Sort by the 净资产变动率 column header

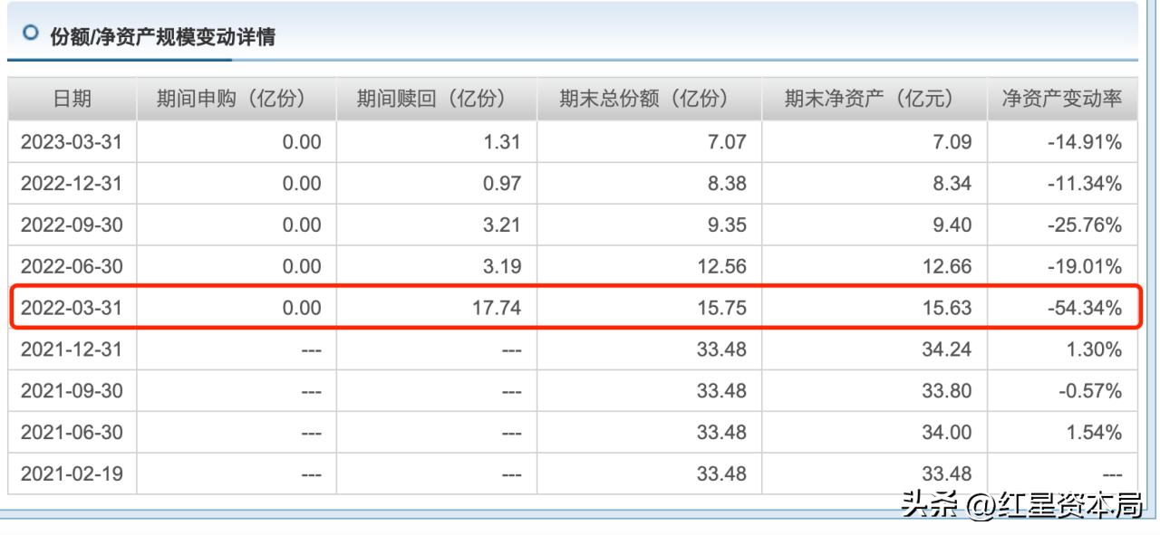point(1061,100)
